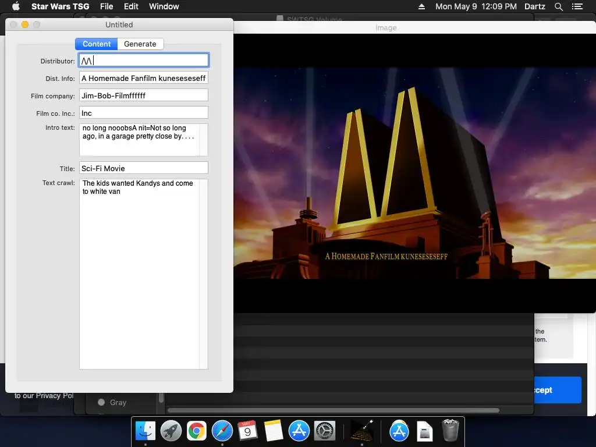596x447 pixels.
Task: Open the Star Wars TSG menu
Action: 60,6
